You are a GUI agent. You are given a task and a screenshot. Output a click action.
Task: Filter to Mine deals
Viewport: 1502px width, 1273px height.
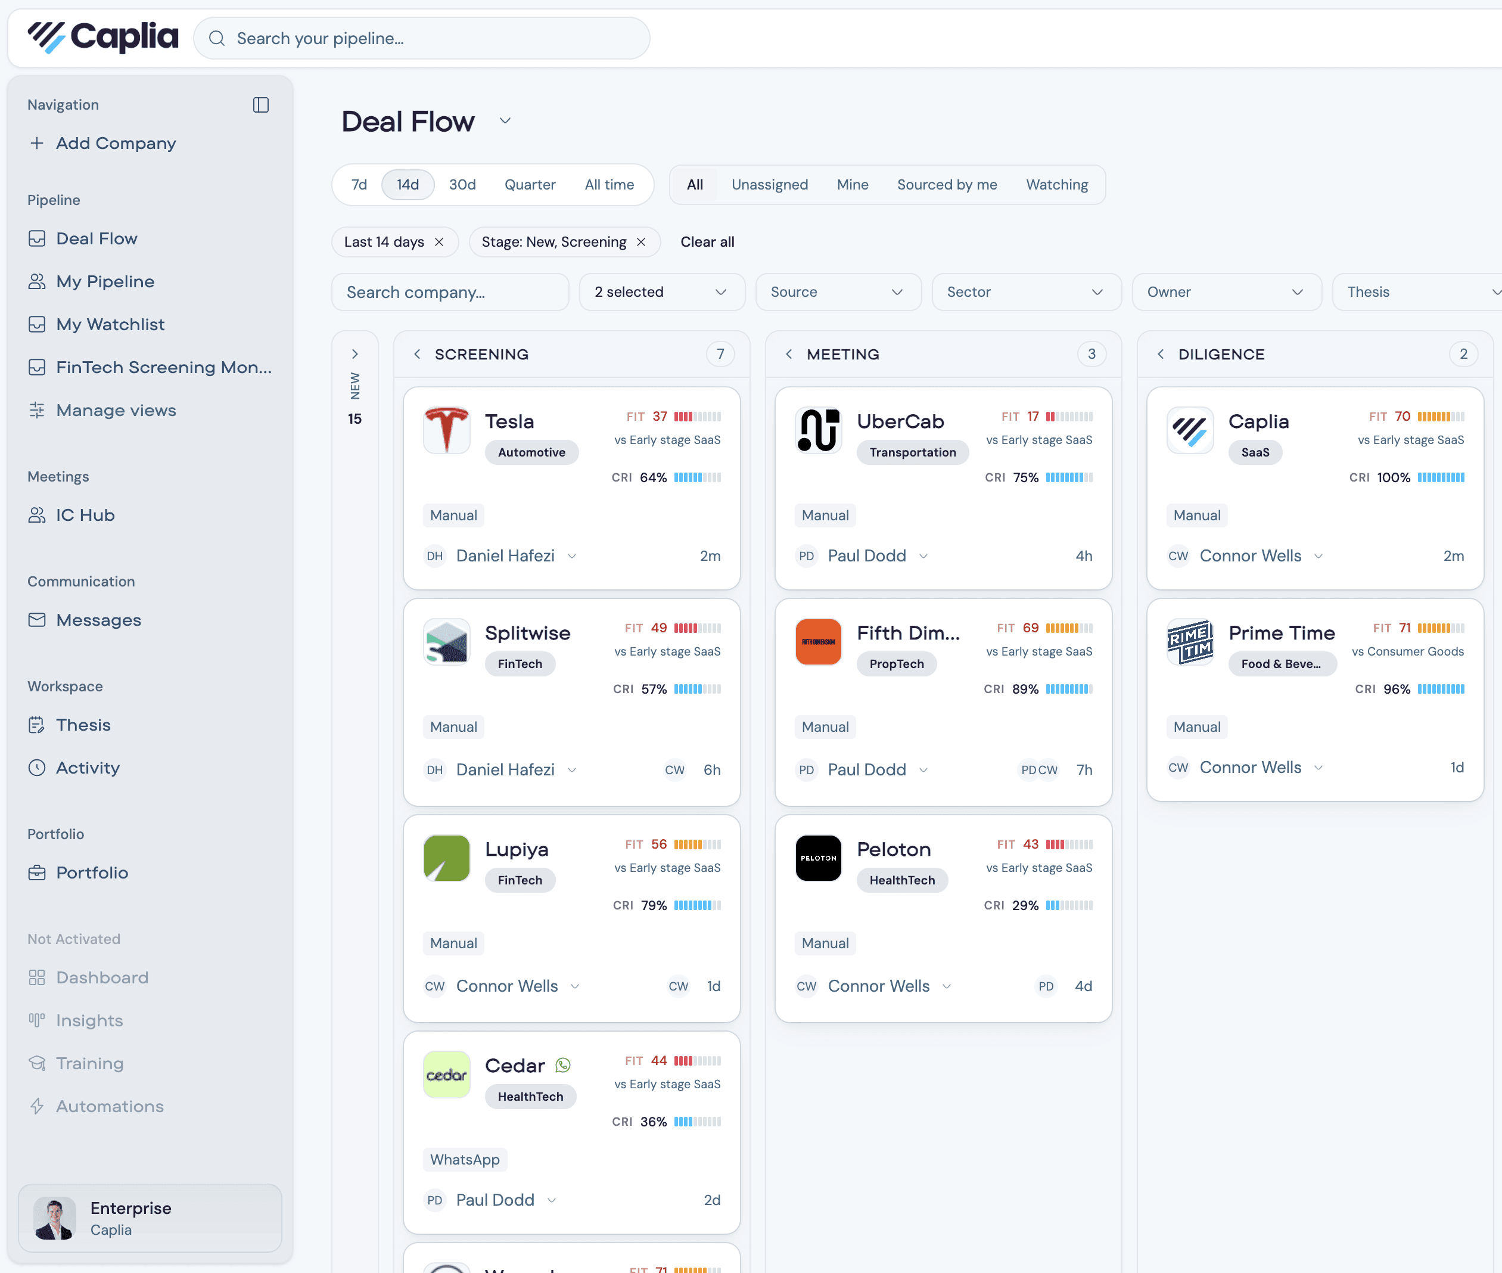[853, 185]
